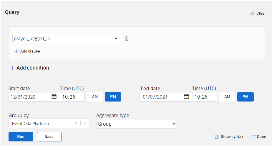
Task: Run the query
Action: point(21,137)
